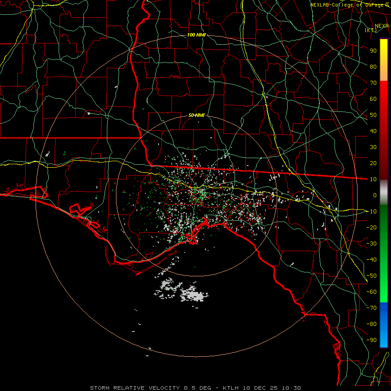The width and height of the screenshot is (391, 391).
Task: Click the -50 label on the velocity scale
Action: [371, 276]
